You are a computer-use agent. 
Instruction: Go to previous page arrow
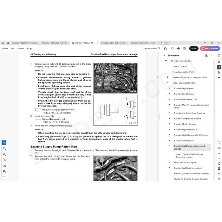click(219, 153)
